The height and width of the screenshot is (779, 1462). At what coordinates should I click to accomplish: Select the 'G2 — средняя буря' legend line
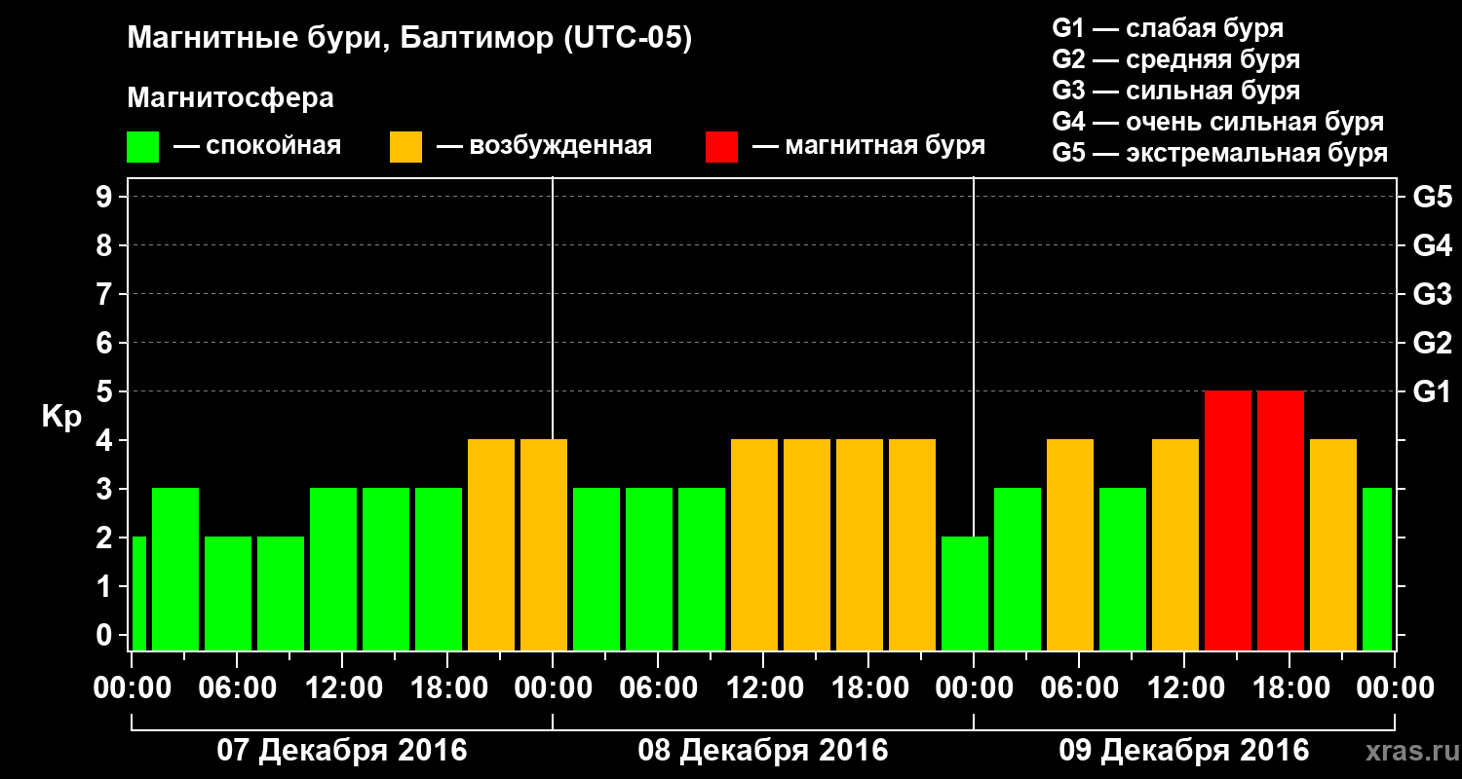tap(1175, 59)
